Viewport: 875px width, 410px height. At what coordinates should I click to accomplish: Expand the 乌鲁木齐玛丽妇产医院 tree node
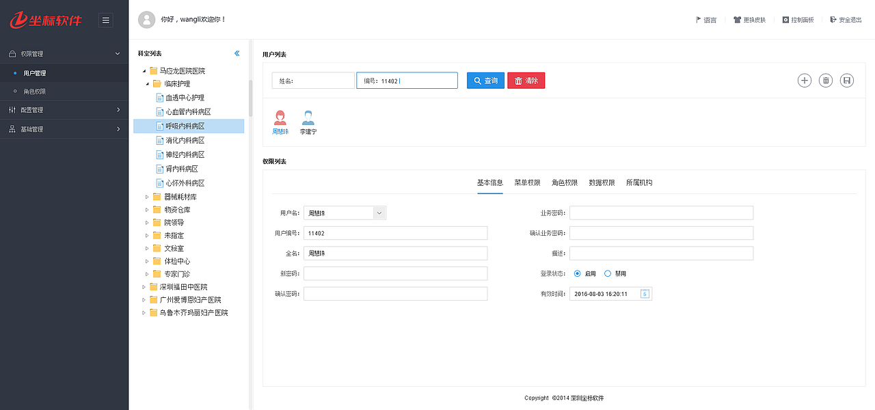coord(144,313)
